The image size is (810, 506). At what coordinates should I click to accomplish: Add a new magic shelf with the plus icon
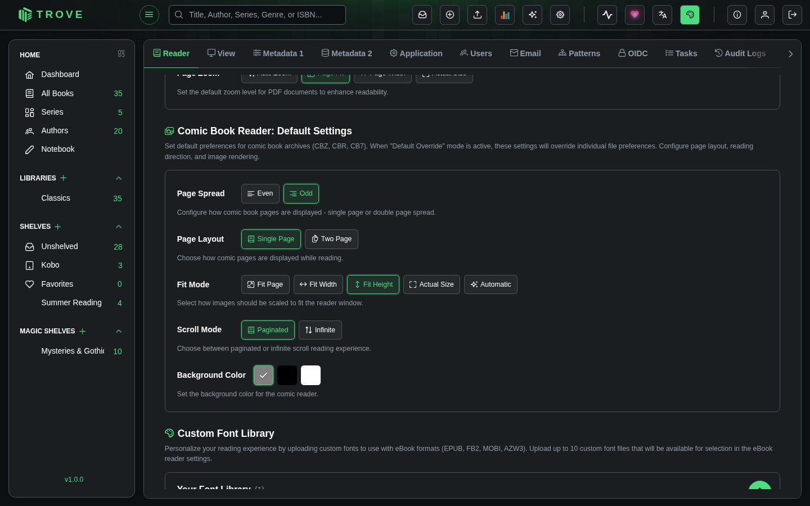pyautogui.click(x=83, y=331)
